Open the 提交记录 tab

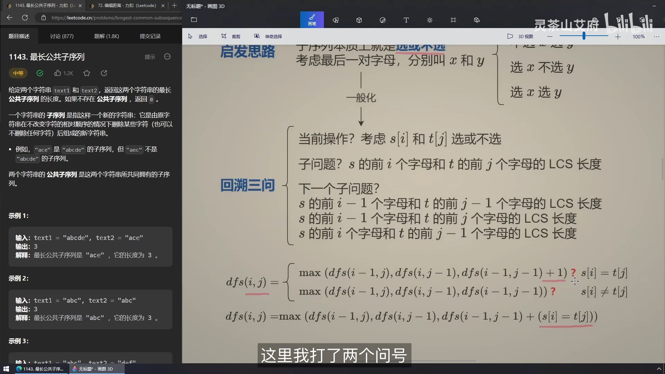(x=150, y=36)
